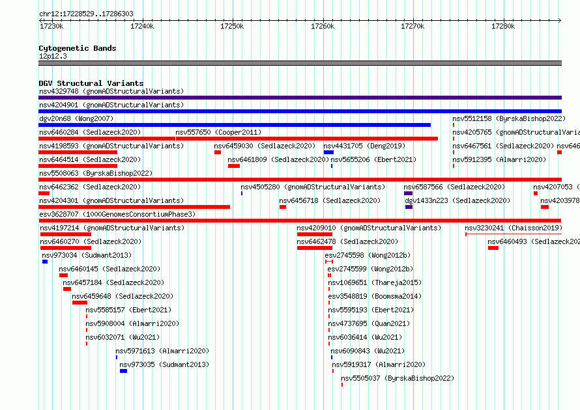Select the nsv4204901 gnomADStructuralVariants label
The width and height of the screenshot is (580, 410).
[111, 105]
